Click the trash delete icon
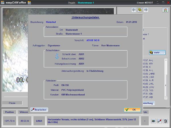171x128 pixels. (x=165, y=121)
